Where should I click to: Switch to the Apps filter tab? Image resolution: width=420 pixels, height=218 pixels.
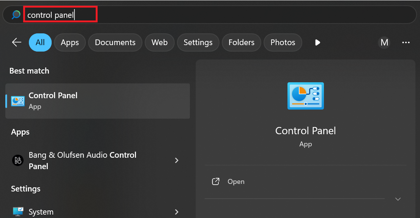click(x=70, y=42)
